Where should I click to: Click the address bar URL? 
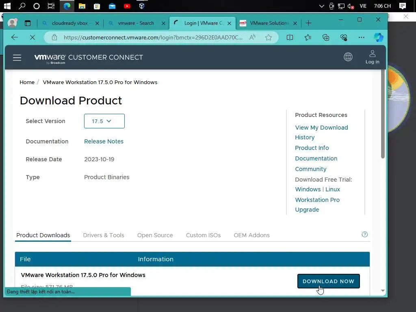coord(153,37)
